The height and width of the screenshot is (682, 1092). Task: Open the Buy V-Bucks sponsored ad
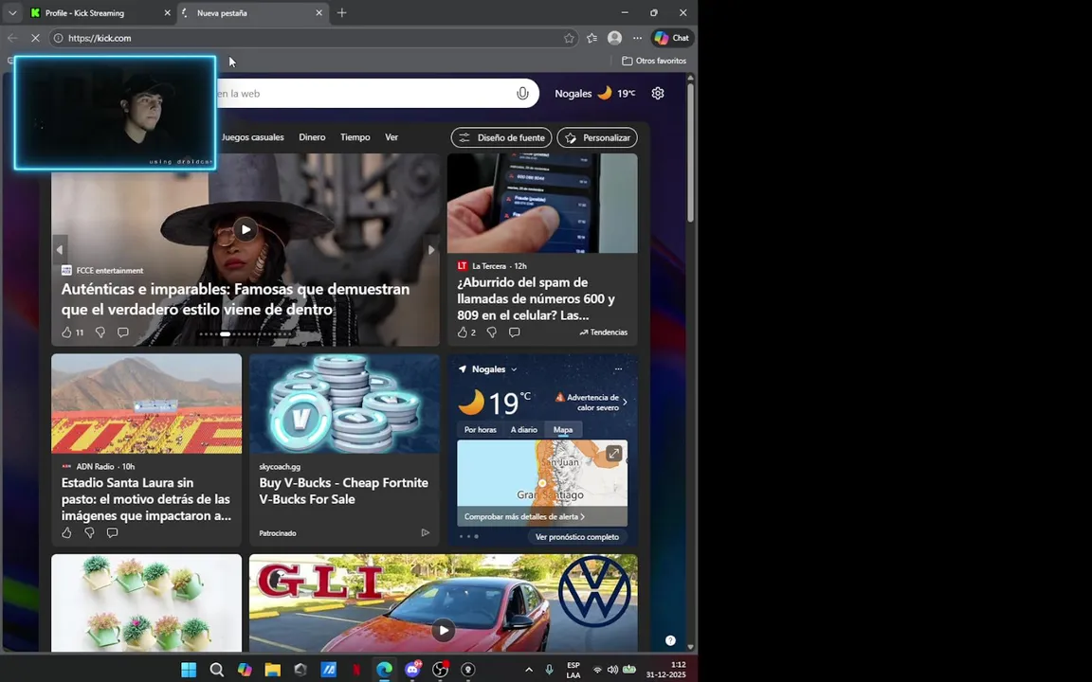(x=343, y=491)
